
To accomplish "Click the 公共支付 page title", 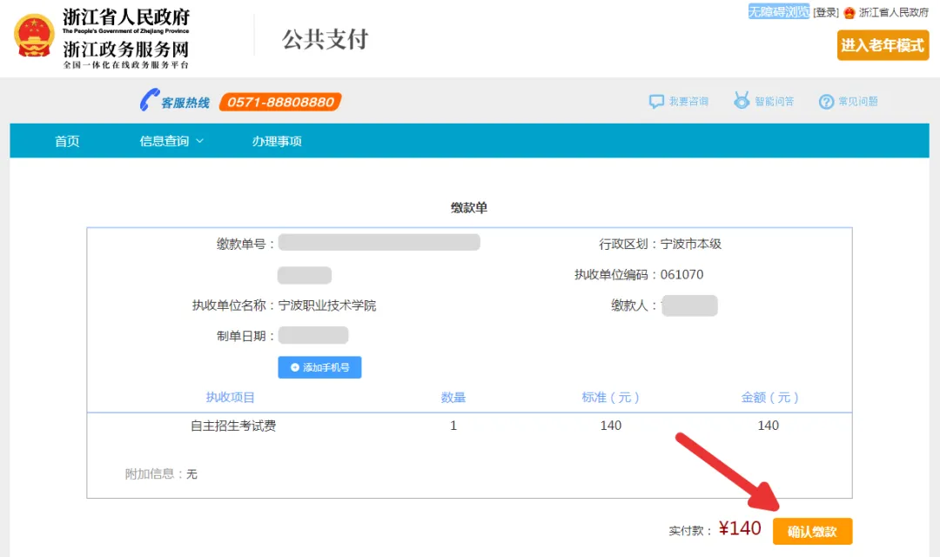I will coord(325,38).
